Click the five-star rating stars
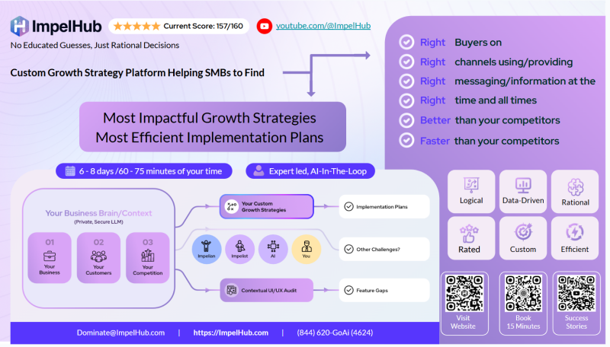 point(136,26)
